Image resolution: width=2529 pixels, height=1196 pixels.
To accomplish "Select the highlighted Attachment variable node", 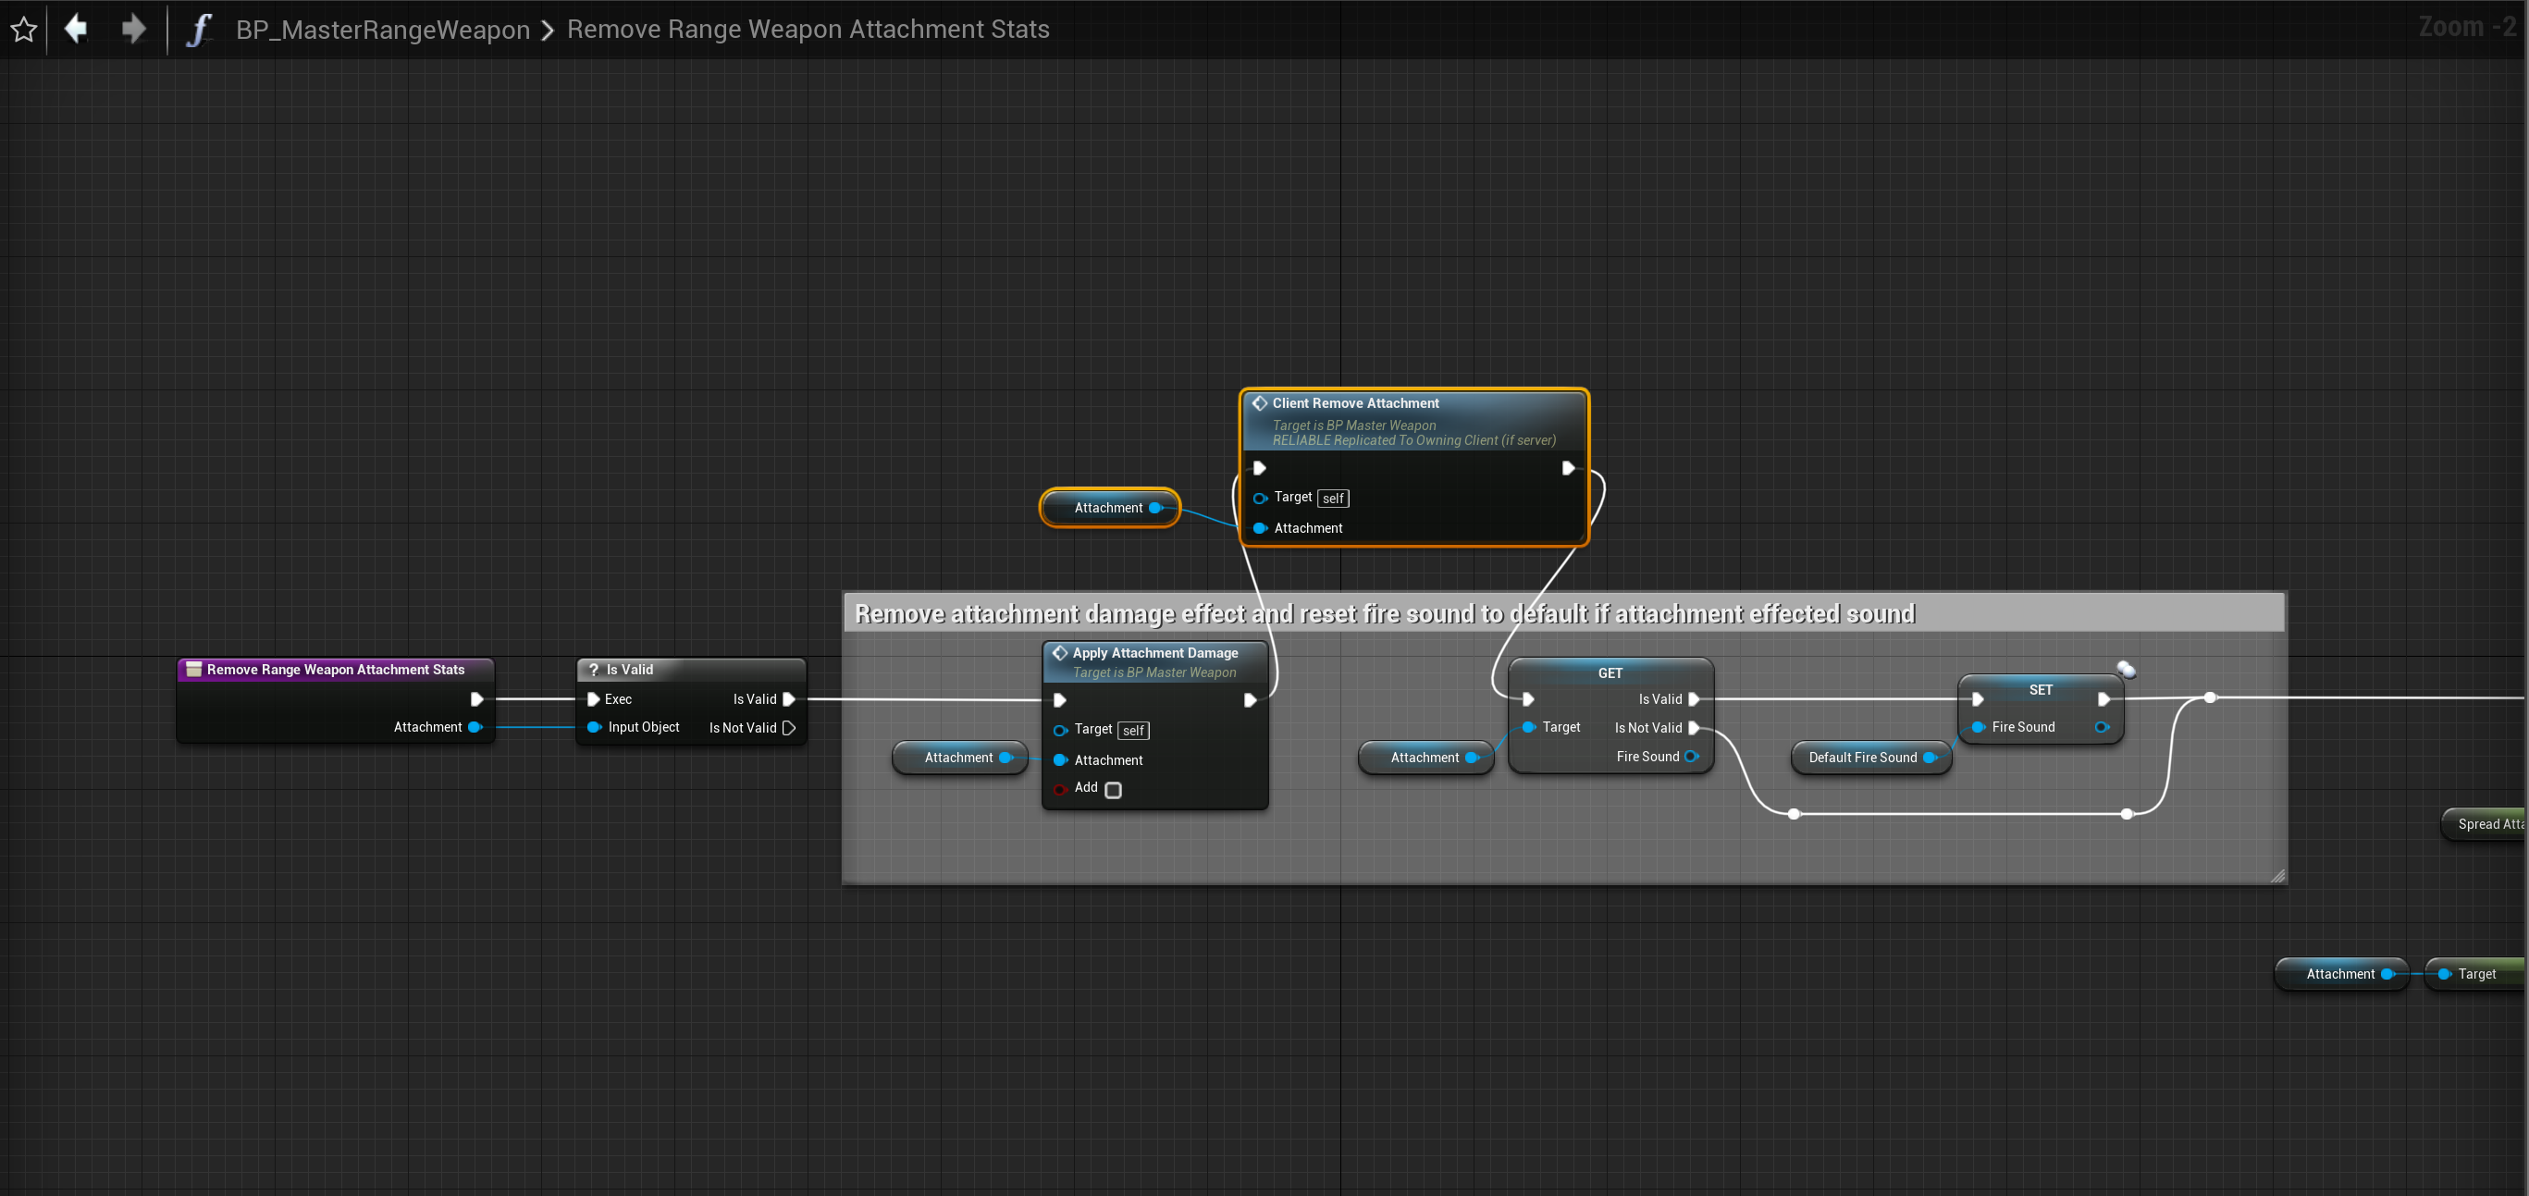I will [1107, 508].
